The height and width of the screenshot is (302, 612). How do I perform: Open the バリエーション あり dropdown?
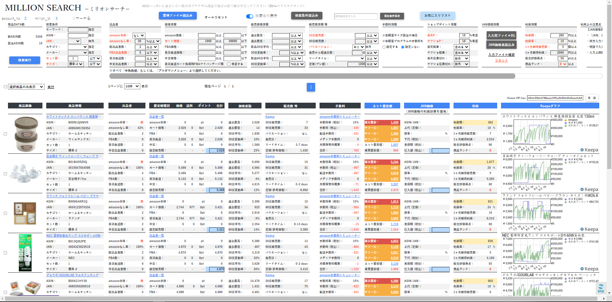(x=358, y=47)
